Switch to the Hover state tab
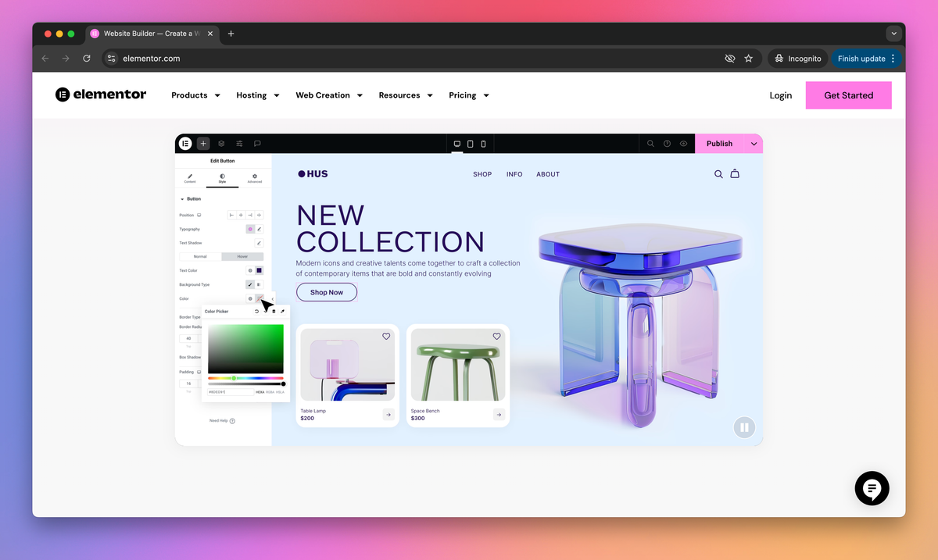Screen dimensions: 938x560 point(242,256)
